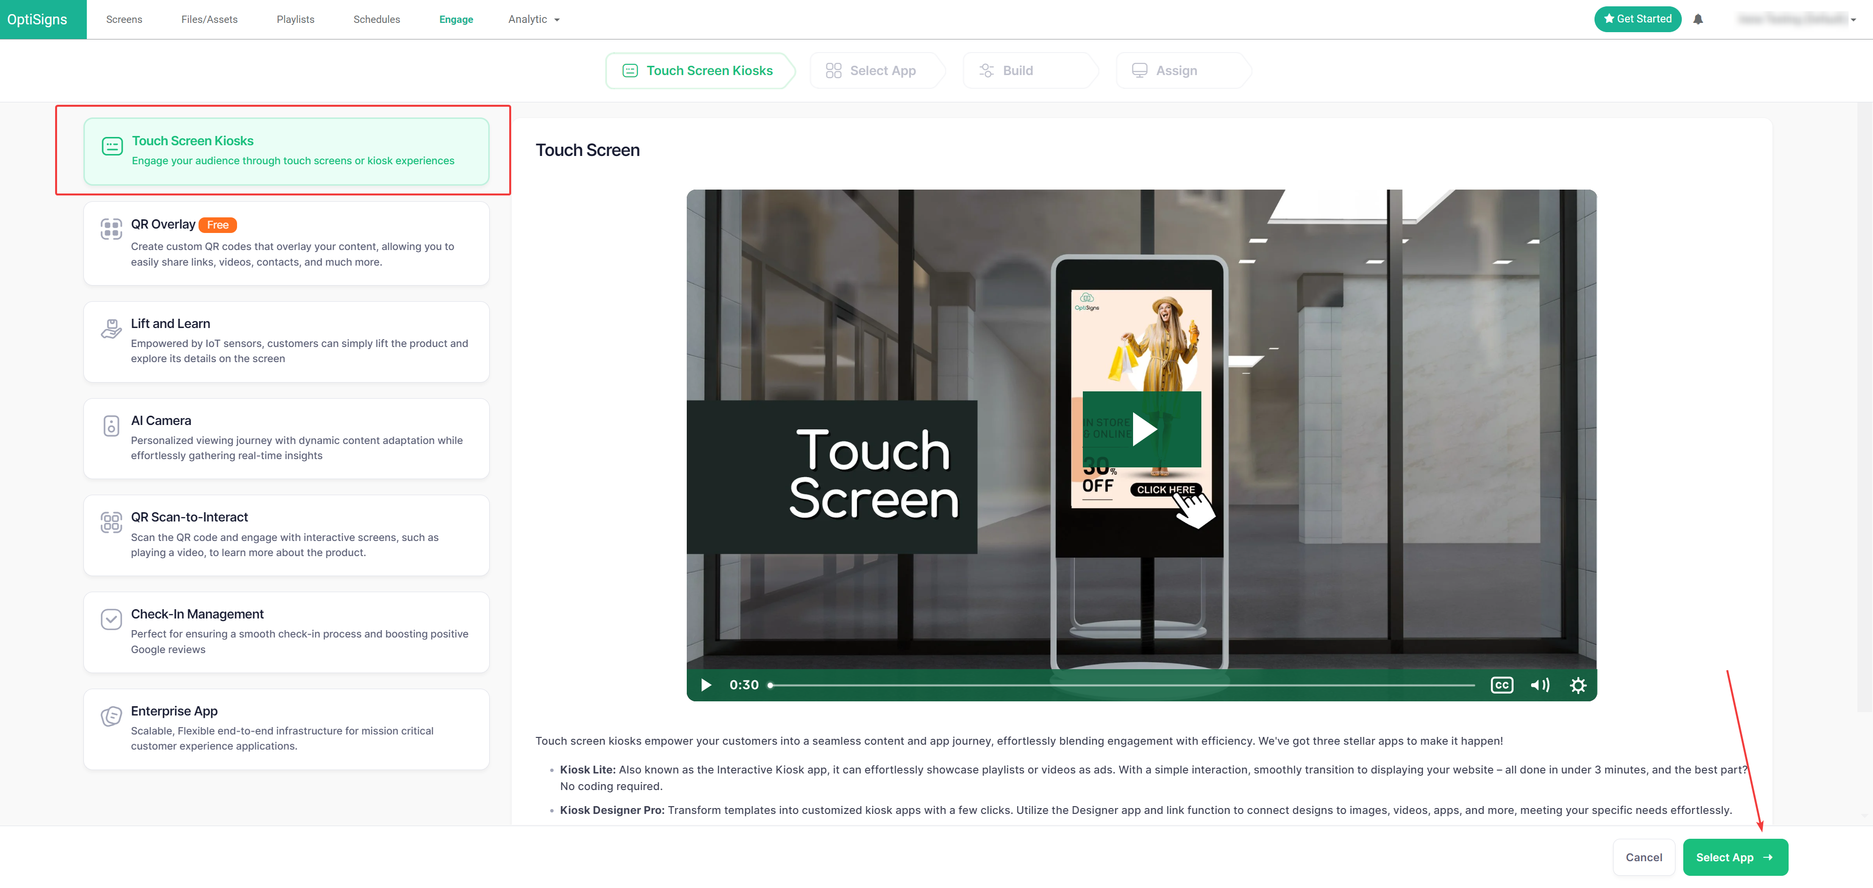Click the QR Overlay grid icon

(x=111, y=229)
